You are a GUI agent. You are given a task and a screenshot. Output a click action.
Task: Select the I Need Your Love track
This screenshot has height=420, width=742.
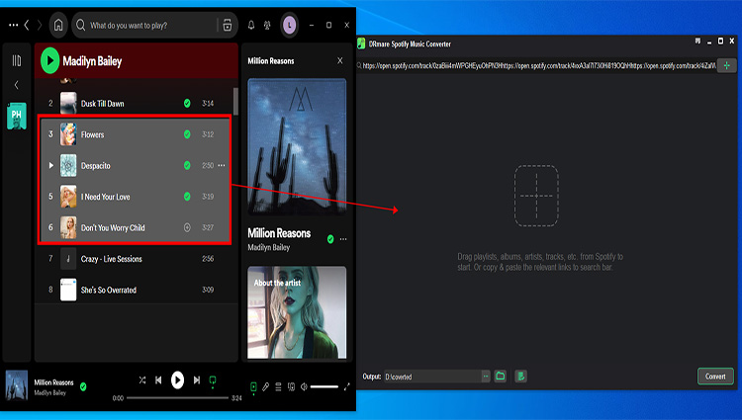point(136,197)
